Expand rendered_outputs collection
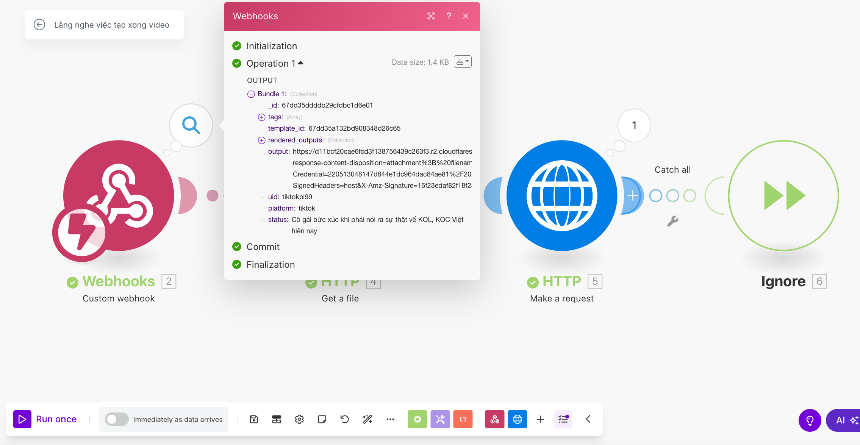Image resolution: width=860 pixels, height=445 pixels. point(261,140)
